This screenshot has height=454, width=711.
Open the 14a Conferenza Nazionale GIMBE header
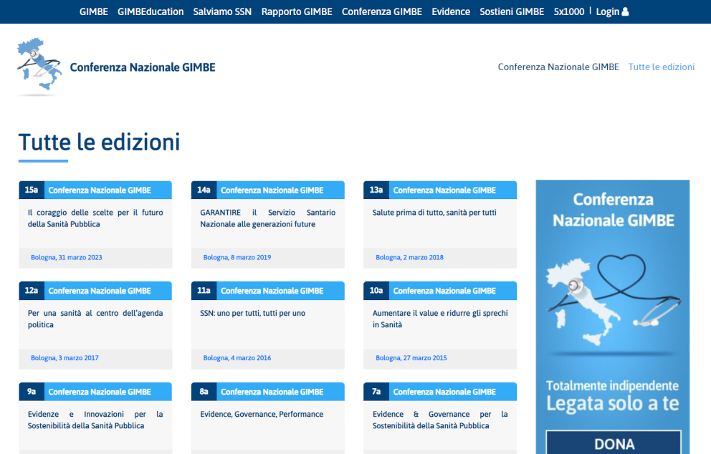click(x=267, y=190)
